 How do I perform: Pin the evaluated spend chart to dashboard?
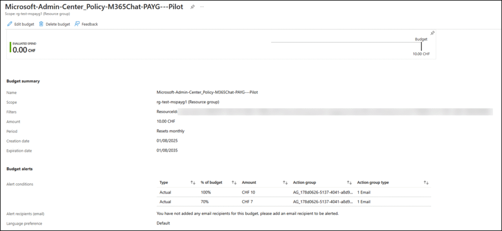click(x=432, y=33)
